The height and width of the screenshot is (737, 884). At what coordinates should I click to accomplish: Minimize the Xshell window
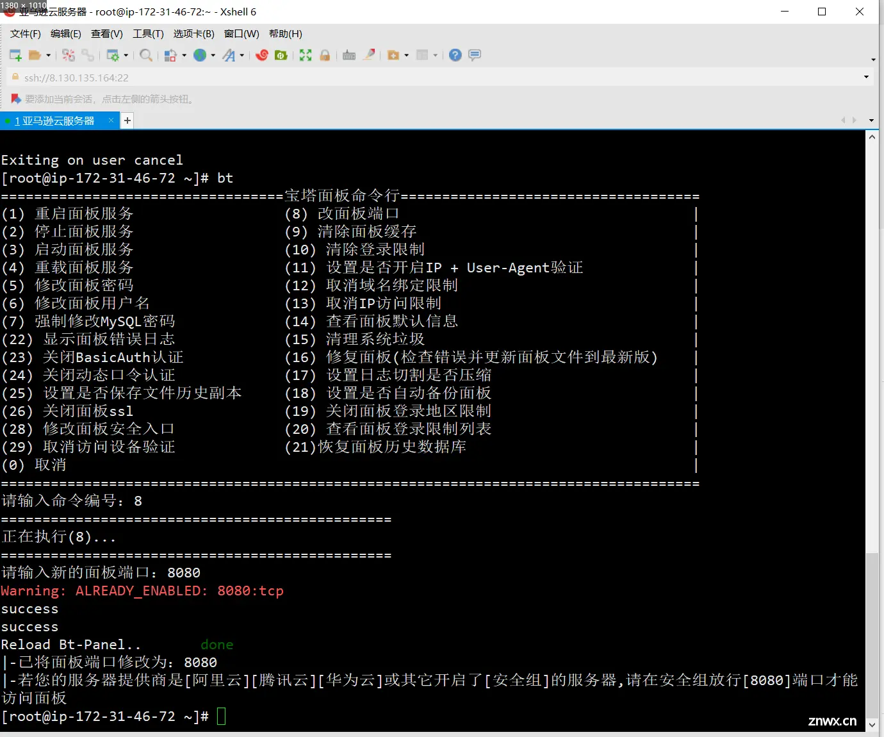tap(785, 12)
